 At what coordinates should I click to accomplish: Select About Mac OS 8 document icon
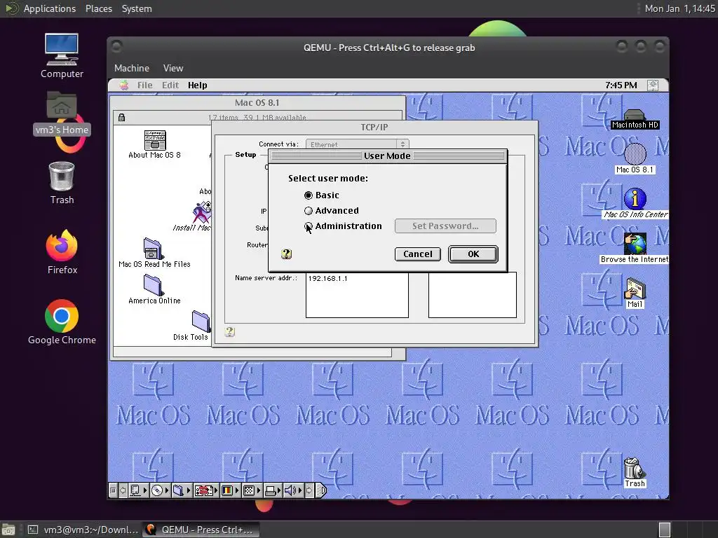155,144
